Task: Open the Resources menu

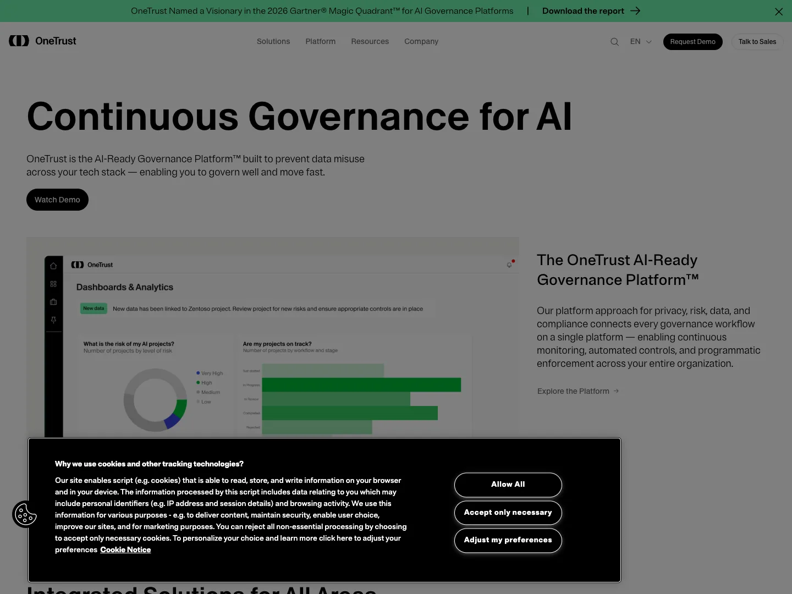Action: (x=370, y=41)
